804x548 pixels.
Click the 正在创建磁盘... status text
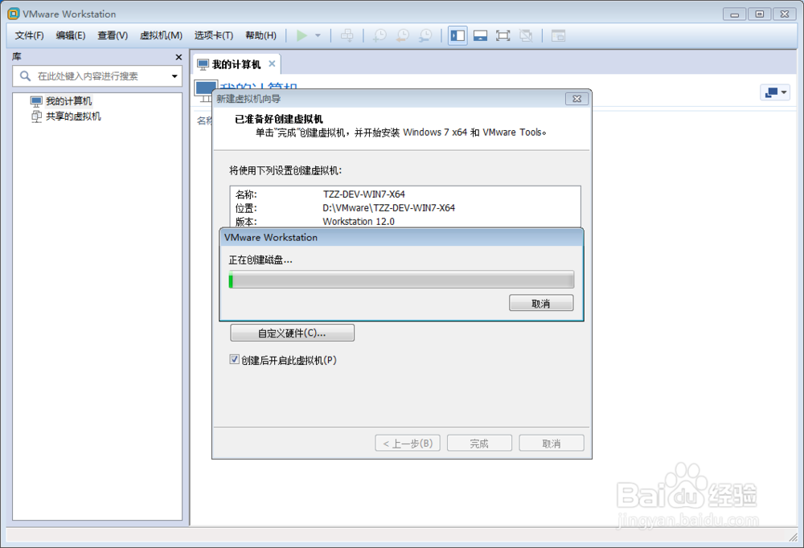[x=260, y=260]
